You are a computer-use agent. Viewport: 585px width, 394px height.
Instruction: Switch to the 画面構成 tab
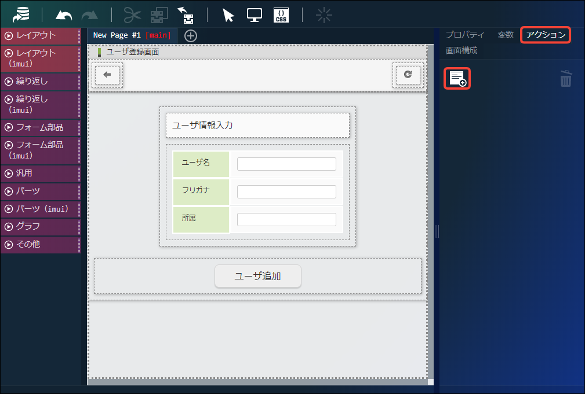462,50
